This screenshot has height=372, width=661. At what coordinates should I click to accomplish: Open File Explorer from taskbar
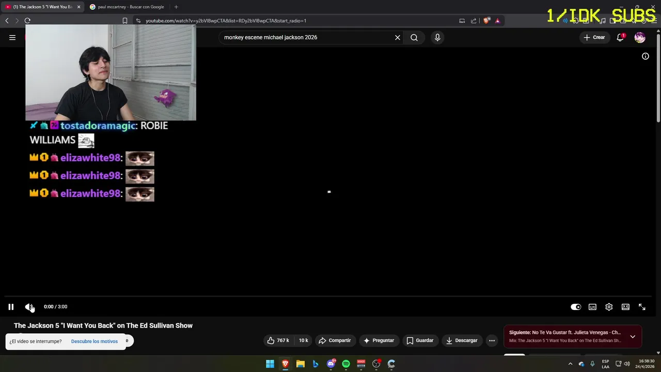[301, 364]
